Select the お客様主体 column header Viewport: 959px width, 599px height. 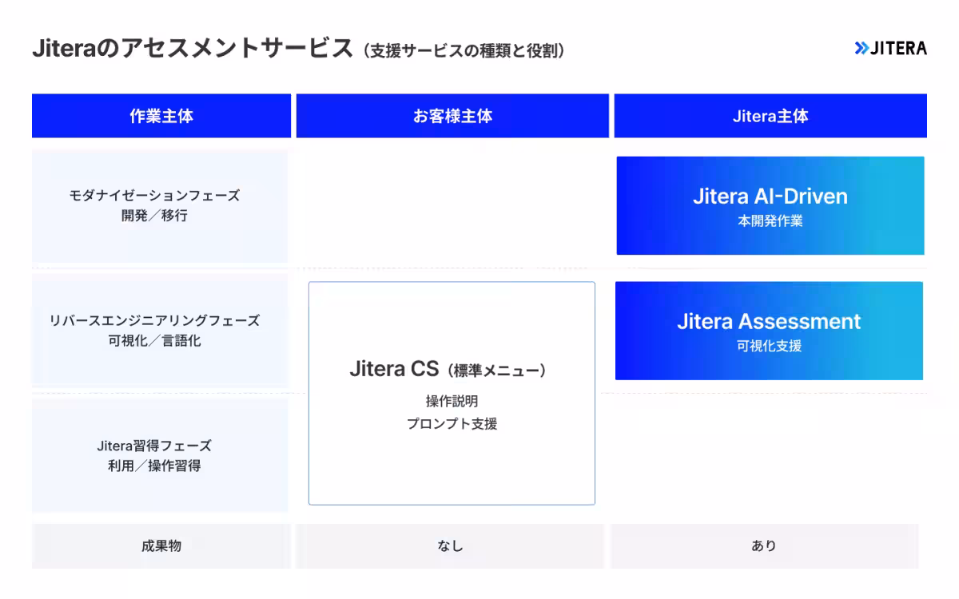tap(452, 116)
